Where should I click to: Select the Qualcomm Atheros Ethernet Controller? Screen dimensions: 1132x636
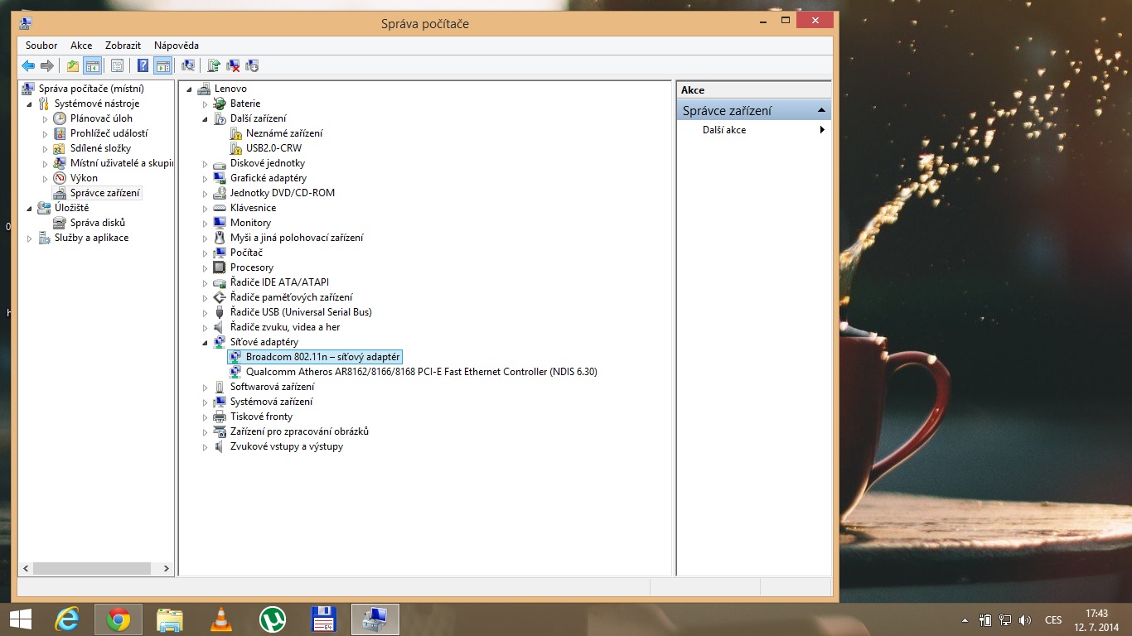coord(421,372)
